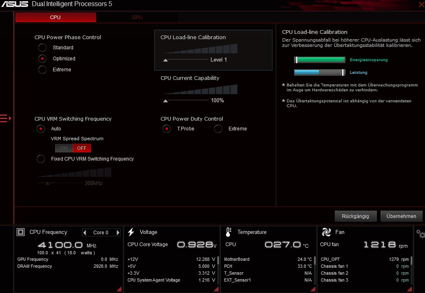
Task: Select Auto VRM switching frequency
Action: [41, 129]
